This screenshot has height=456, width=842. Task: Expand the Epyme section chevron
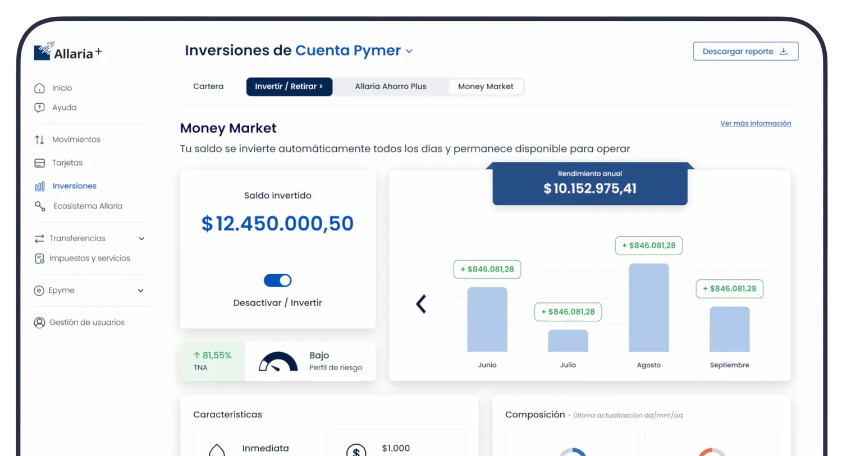141,291
